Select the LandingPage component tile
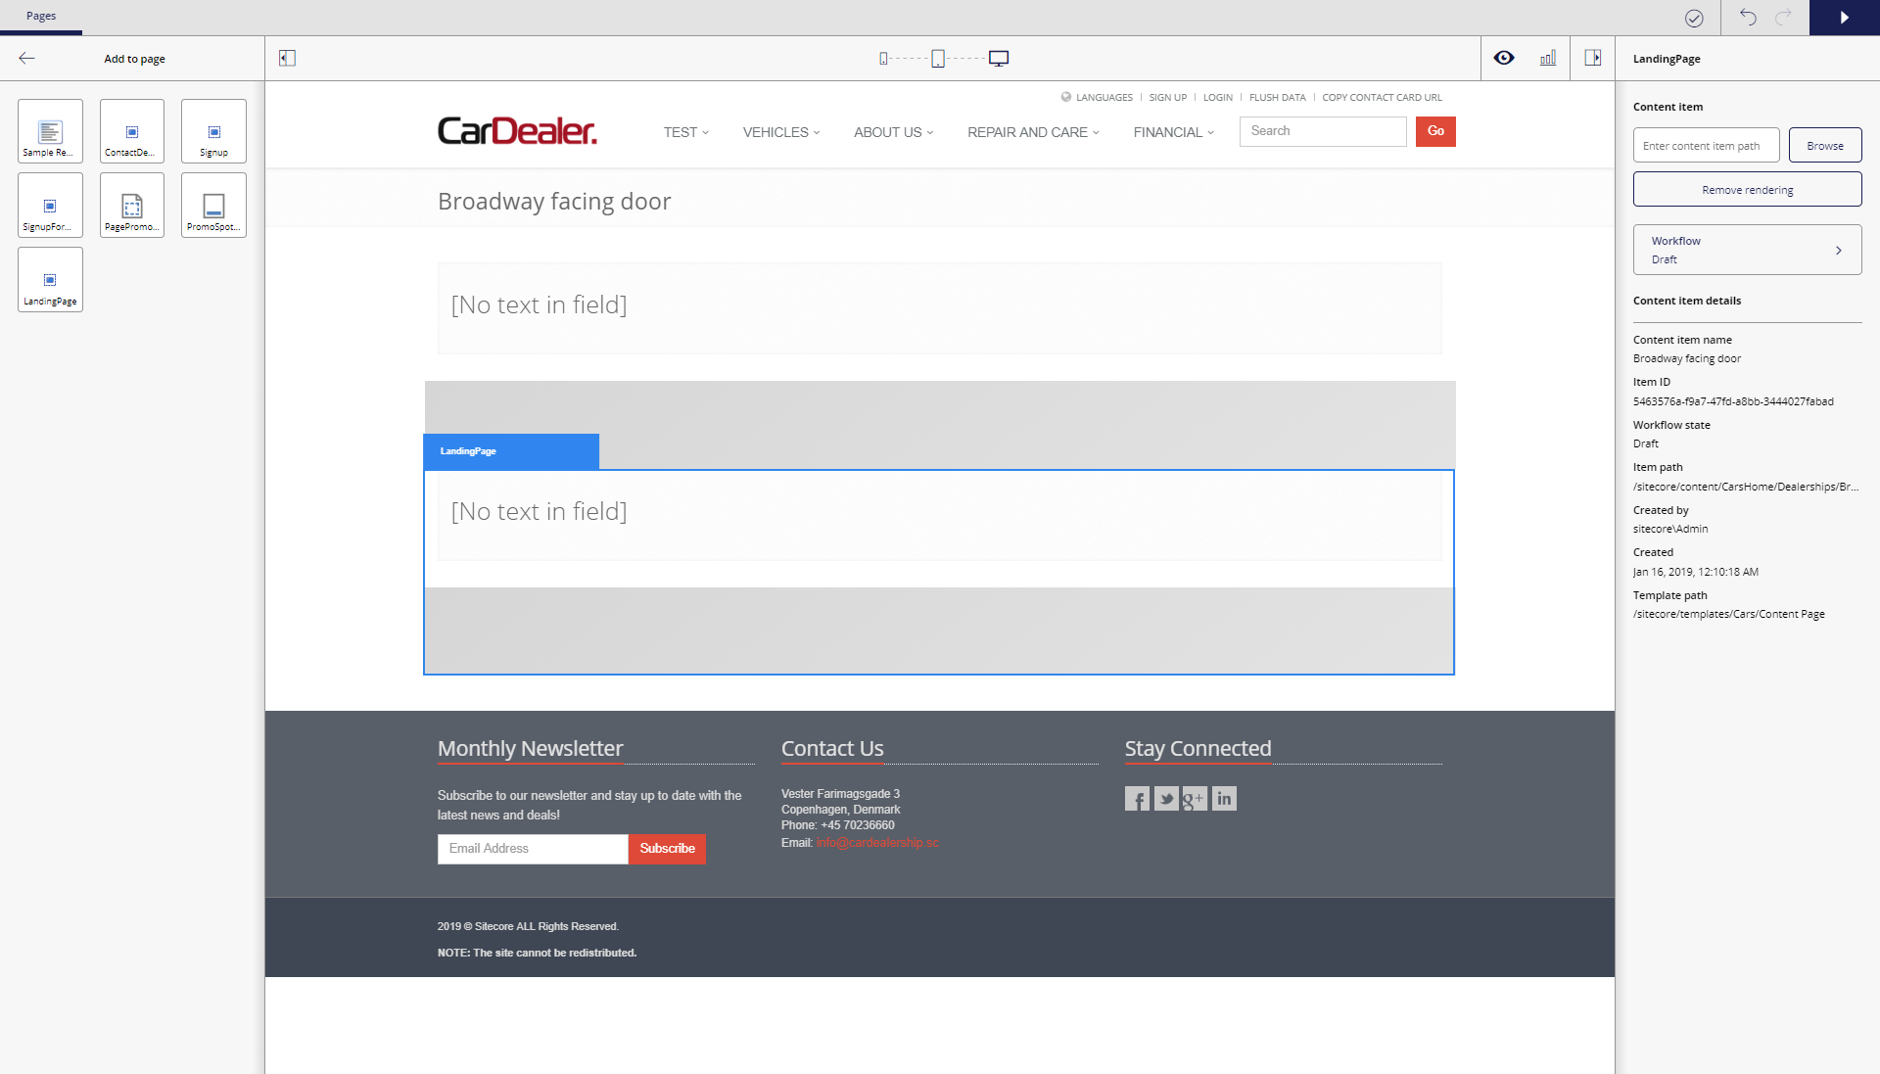 50,280
